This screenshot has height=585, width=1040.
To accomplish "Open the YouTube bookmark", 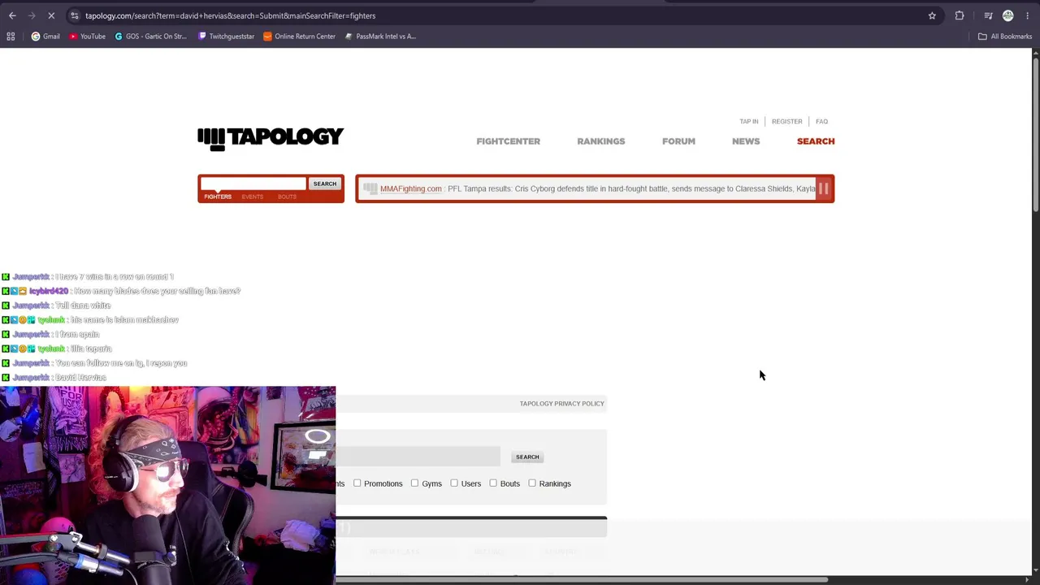I will click(87, 37).
